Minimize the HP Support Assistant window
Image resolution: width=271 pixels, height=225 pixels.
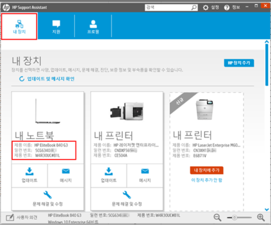coord(247,6)
